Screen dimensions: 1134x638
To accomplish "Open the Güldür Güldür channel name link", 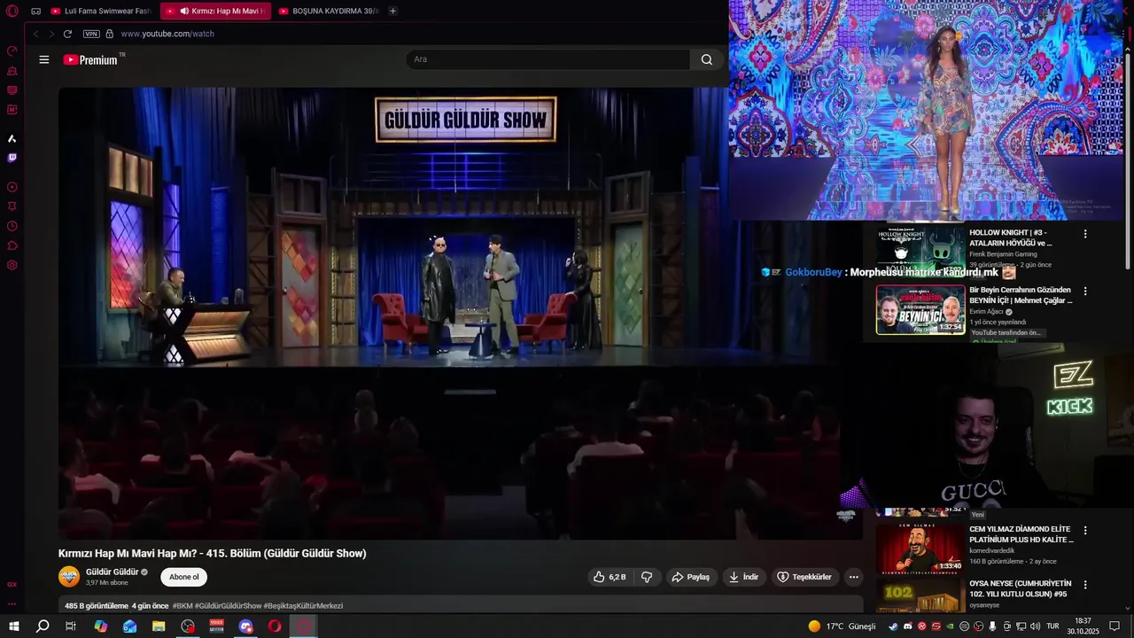I will (x=113, y=572).
